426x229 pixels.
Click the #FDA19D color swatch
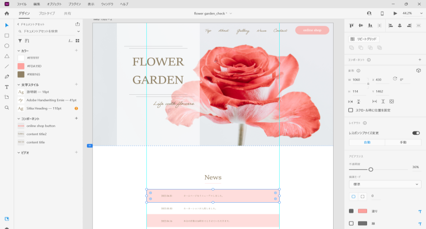[x=21, y=66]
